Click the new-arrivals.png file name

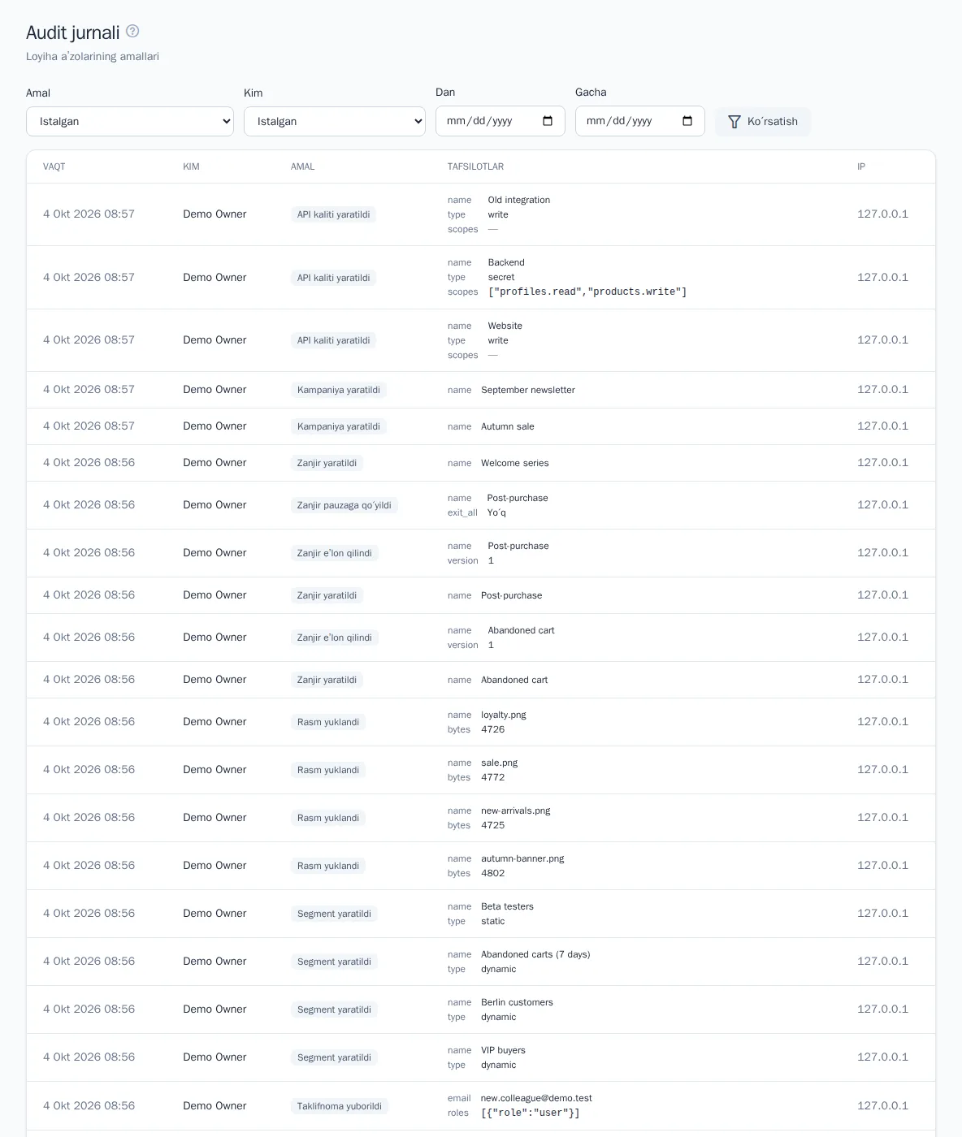pyautogui.click(x=516, y=811)
